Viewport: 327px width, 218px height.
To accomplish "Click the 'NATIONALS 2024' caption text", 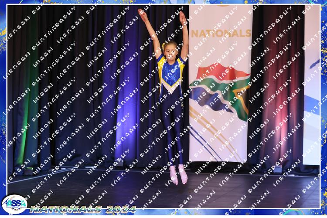I will pos(83,209).
